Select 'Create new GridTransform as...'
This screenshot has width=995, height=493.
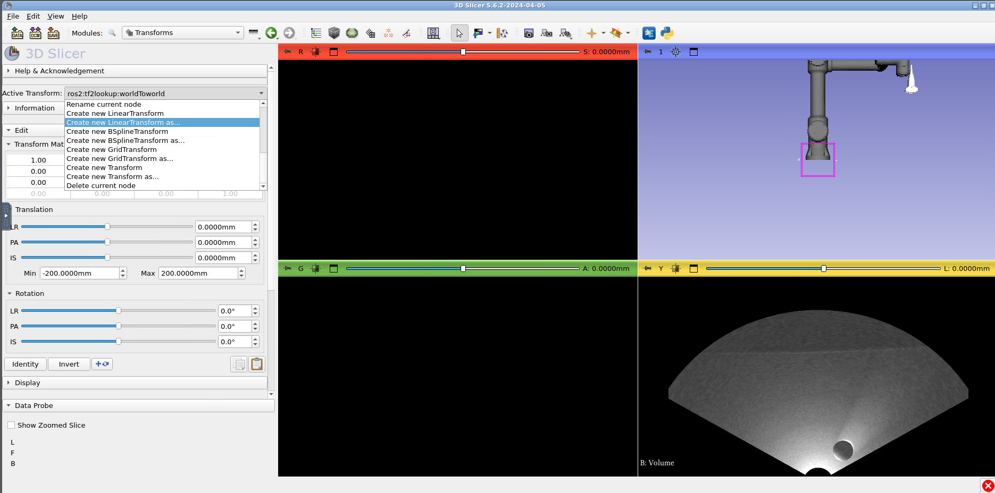pyautogui.click(x=162, y=158)
